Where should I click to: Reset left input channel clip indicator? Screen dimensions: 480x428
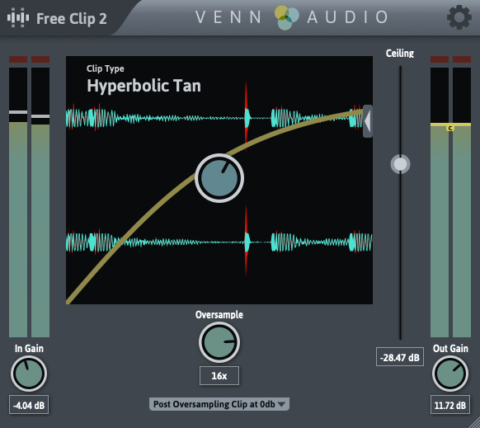18,59
